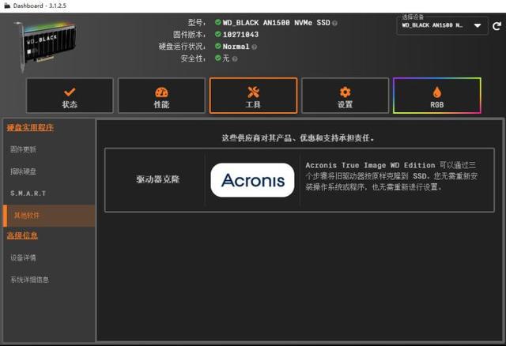
Task: Click the green check icon beside 固件版本
Action: (218, 34)
